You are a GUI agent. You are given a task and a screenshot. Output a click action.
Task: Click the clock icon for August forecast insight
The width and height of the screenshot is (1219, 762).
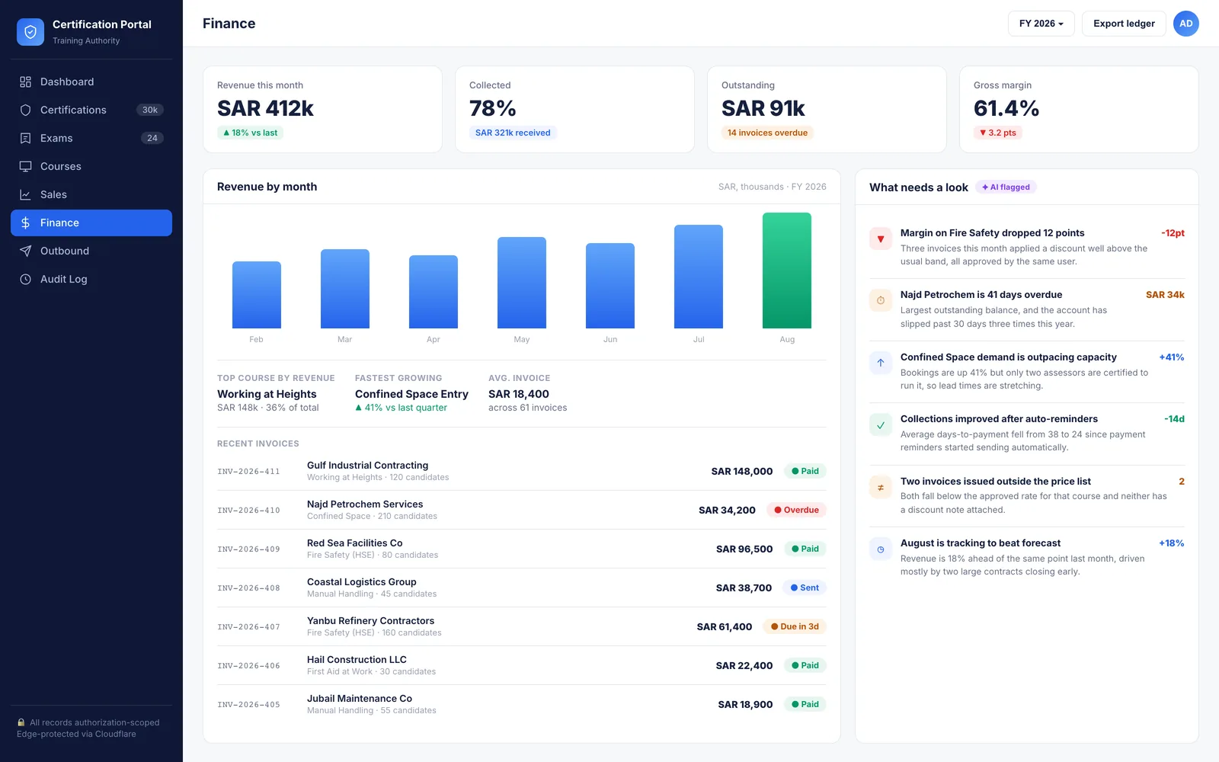tap(881, 549)
